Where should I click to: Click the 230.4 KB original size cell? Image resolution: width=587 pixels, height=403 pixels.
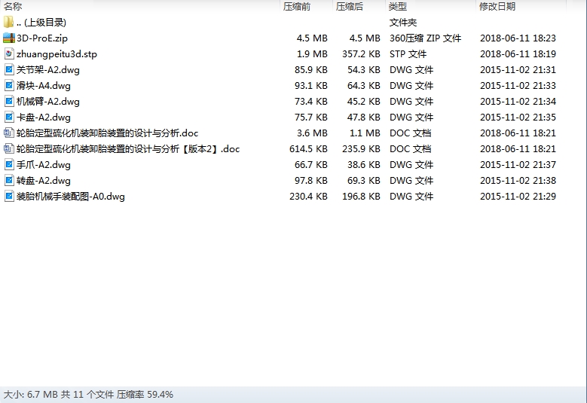coord(308,197)
